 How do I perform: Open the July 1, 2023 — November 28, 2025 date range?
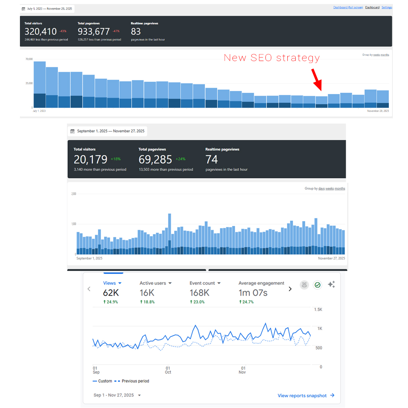click(x=50, y=8)
